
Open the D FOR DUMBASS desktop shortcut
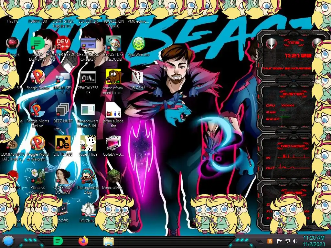tap(37, 44)
